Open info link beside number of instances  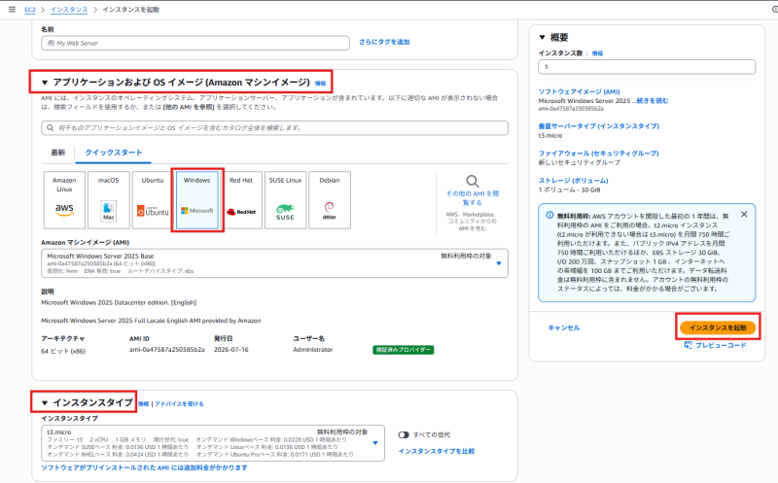click(597, 53)
